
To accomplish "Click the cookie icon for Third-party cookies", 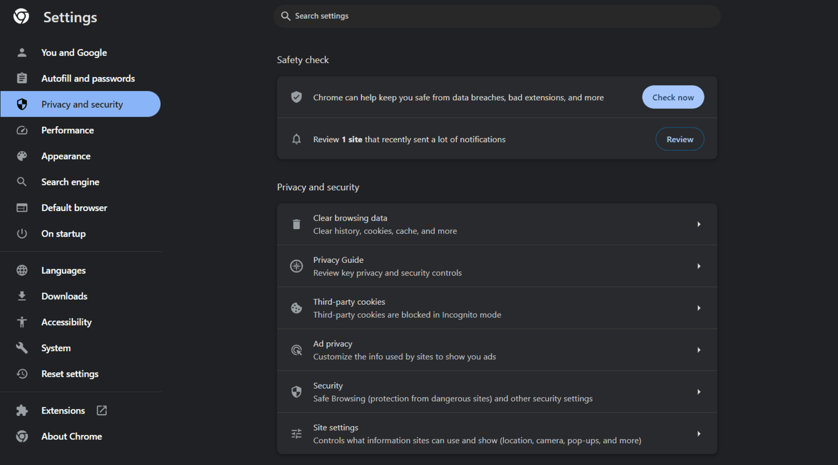I will [297, 308].
